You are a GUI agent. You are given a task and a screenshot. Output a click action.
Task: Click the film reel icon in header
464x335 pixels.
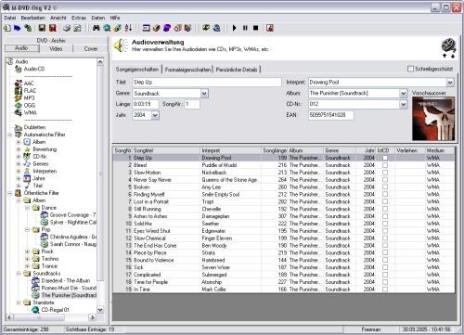[x=448, y=45]
